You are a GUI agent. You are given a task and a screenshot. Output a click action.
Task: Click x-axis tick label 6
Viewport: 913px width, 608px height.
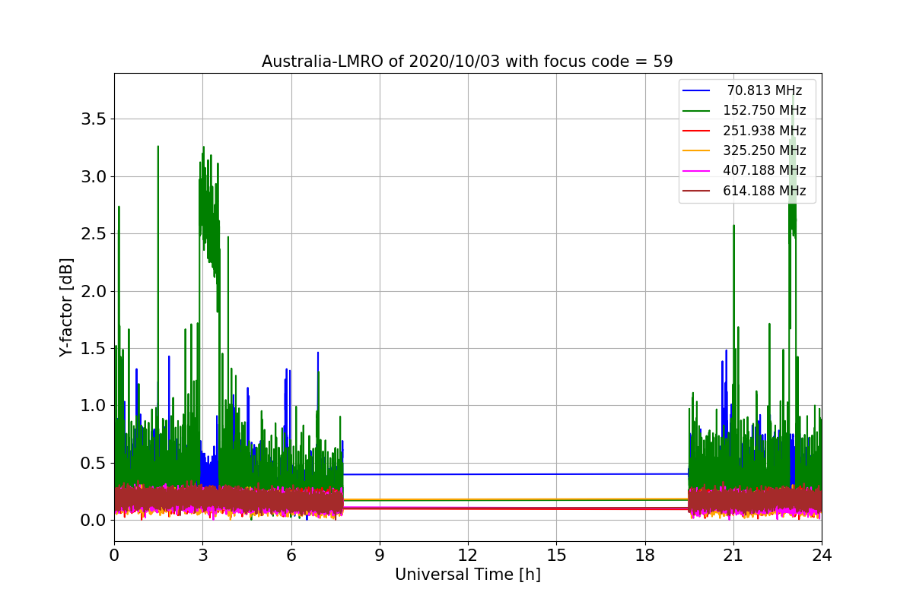(x=291, y=556)
